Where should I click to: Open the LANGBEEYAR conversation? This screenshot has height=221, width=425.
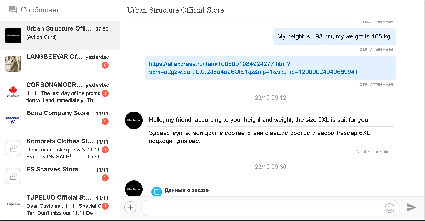coord(60,64)
